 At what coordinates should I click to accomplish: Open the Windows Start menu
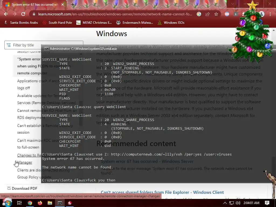(x=7, y=203)
